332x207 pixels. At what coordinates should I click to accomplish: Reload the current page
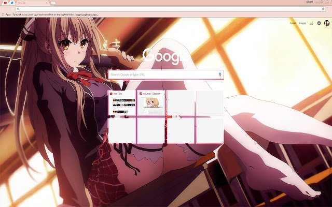[12, 9]
